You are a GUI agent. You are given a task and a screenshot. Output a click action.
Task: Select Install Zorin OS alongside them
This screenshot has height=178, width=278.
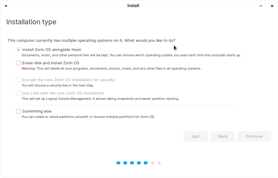click(x=18, y=50)
